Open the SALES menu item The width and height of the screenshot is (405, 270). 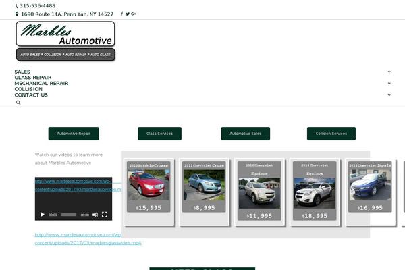click(22, 72)
